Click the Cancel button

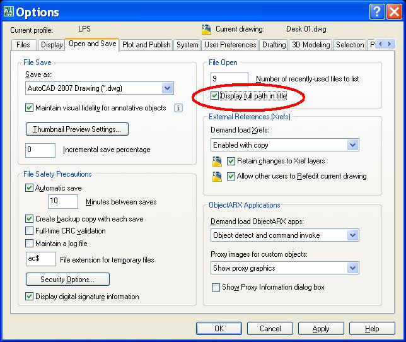(x=270, y=329)
